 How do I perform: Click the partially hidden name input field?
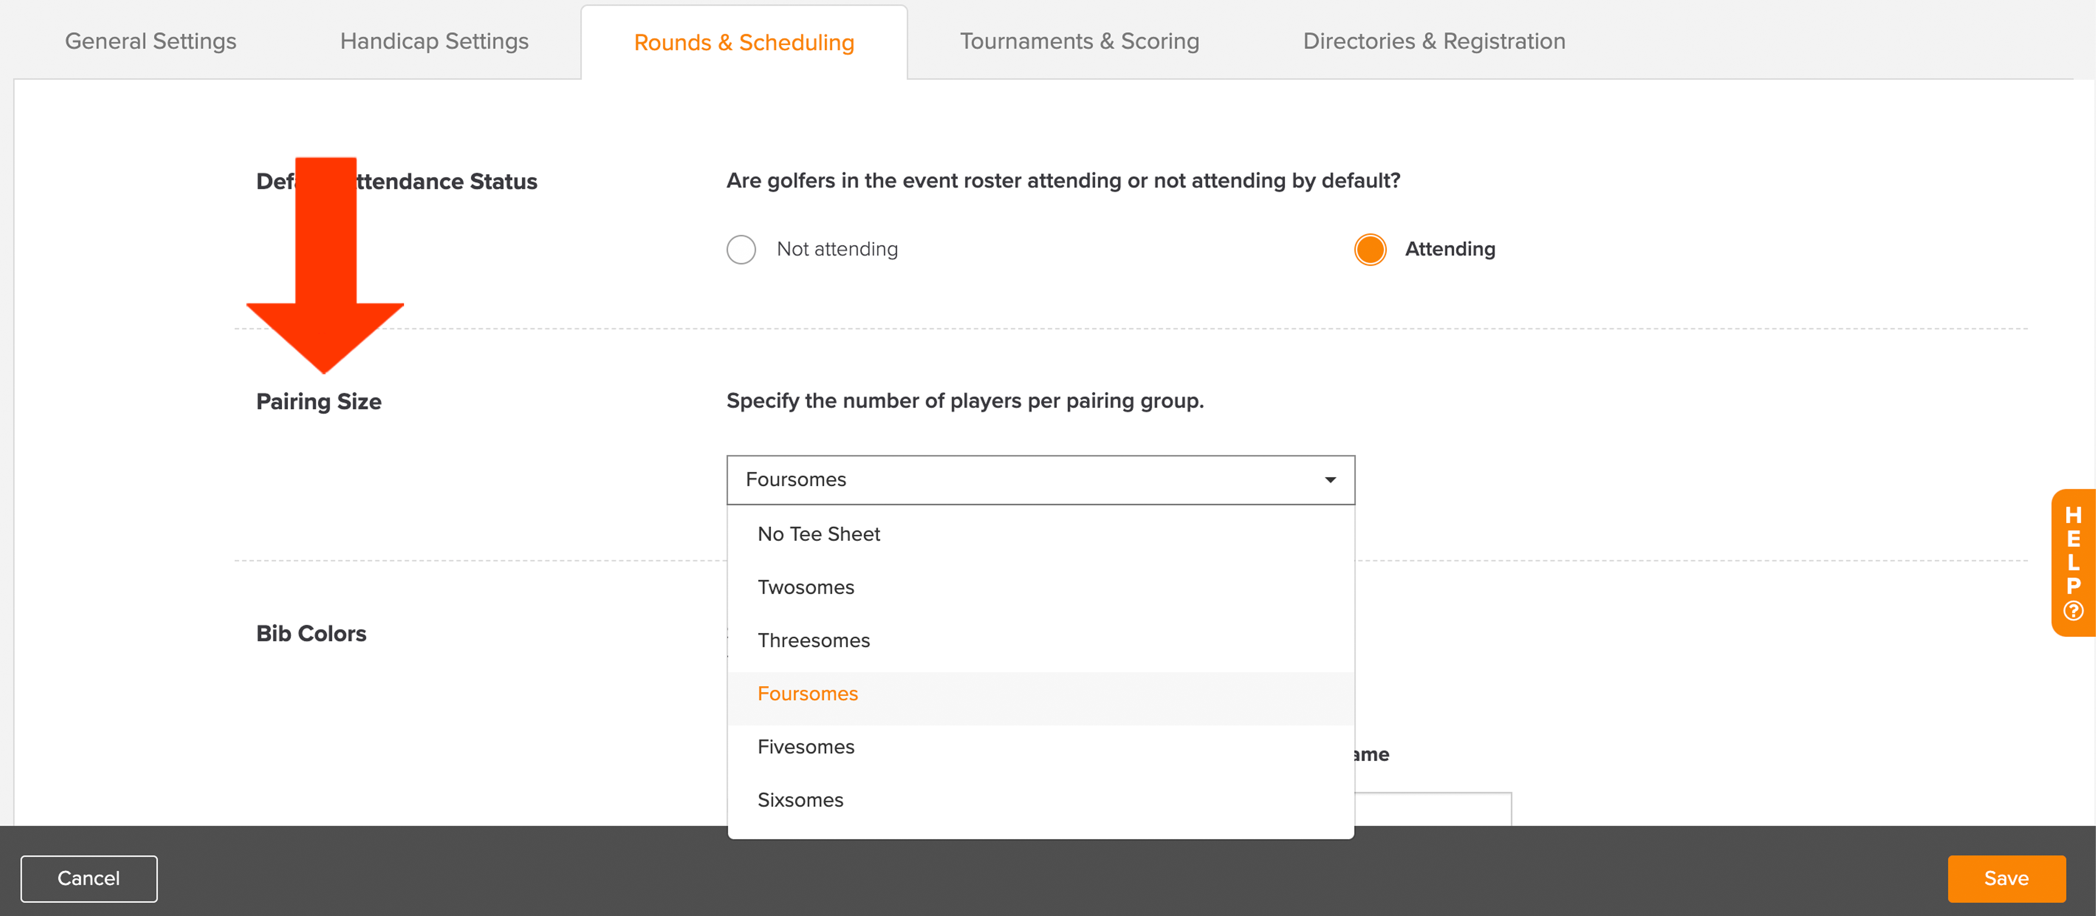(1433, 809)
